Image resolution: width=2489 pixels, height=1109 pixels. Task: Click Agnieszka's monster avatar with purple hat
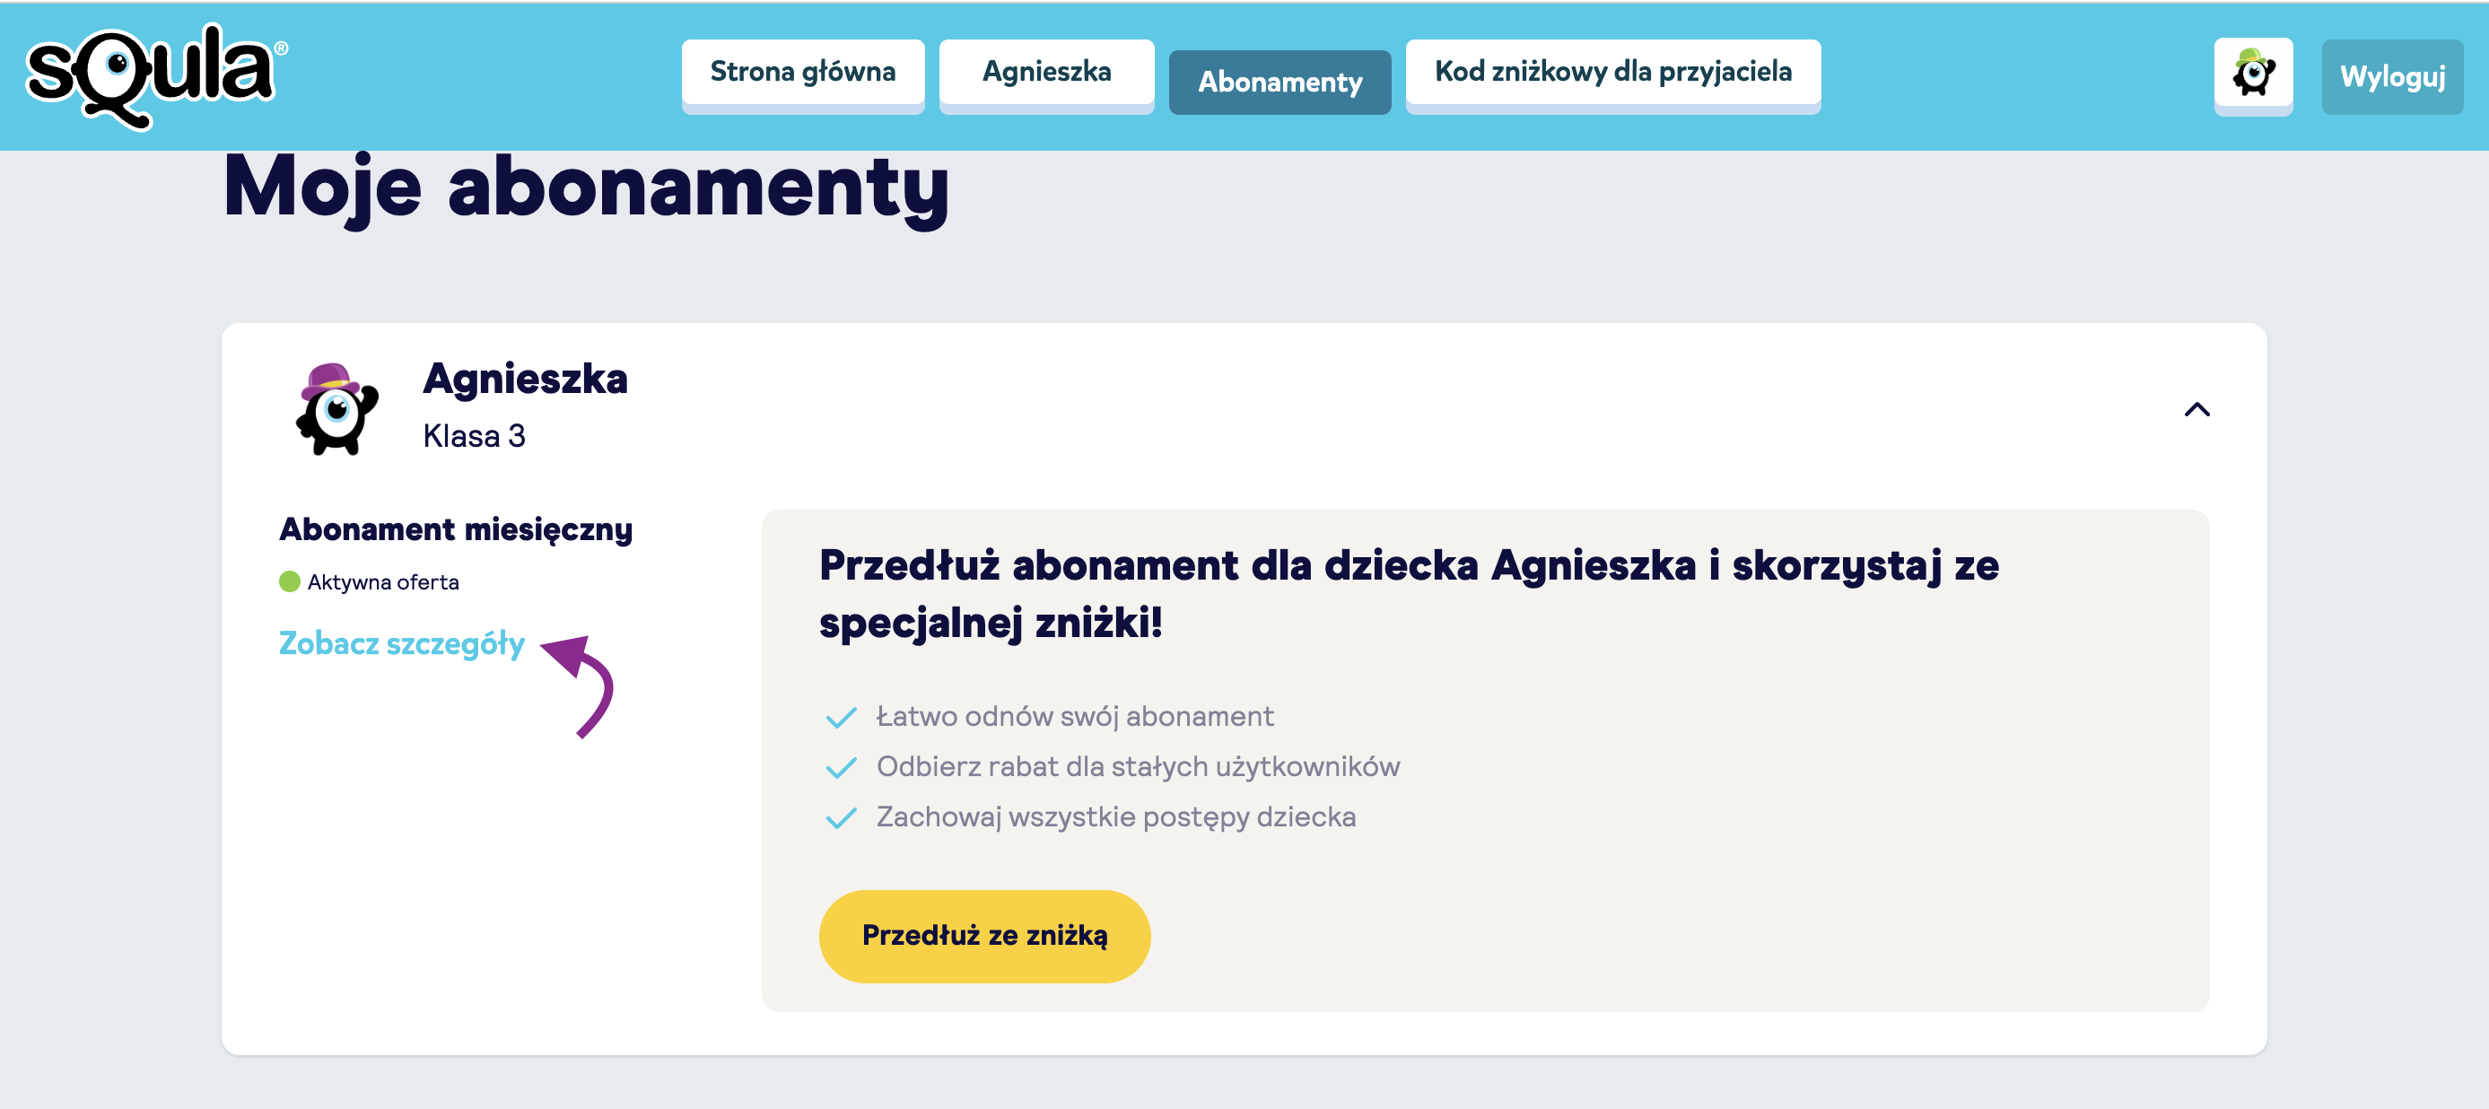(x=336, y=408)
